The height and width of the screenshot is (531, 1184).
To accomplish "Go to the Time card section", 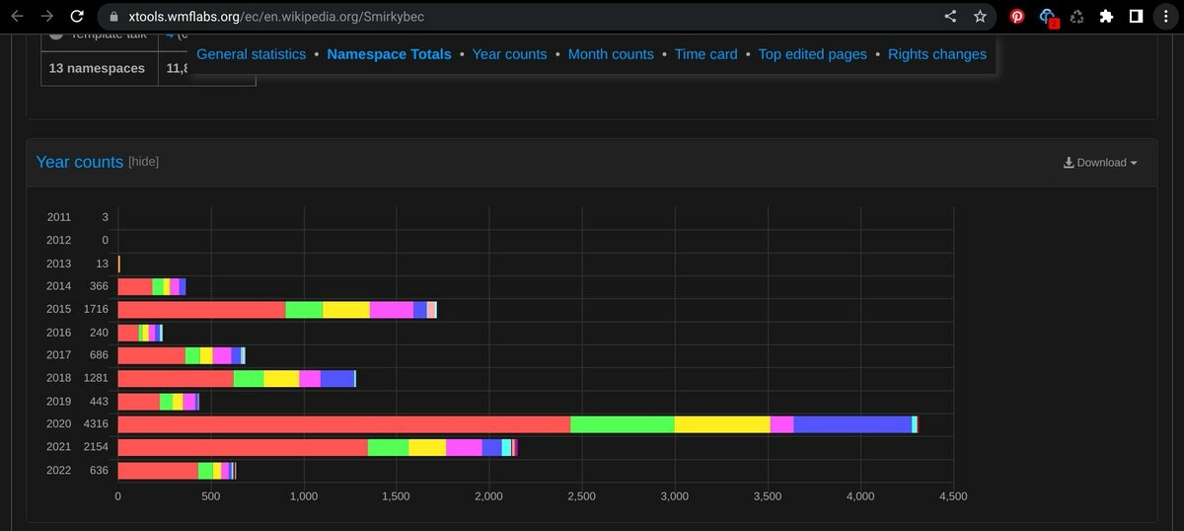I will click(705, 54).
